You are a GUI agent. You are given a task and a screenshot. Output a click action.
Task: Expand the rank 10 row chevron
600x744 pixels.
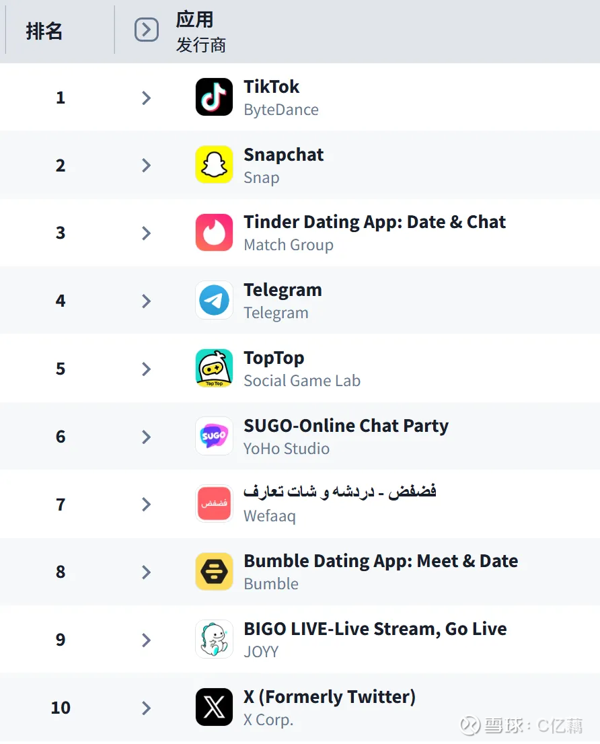pos(147,708)
